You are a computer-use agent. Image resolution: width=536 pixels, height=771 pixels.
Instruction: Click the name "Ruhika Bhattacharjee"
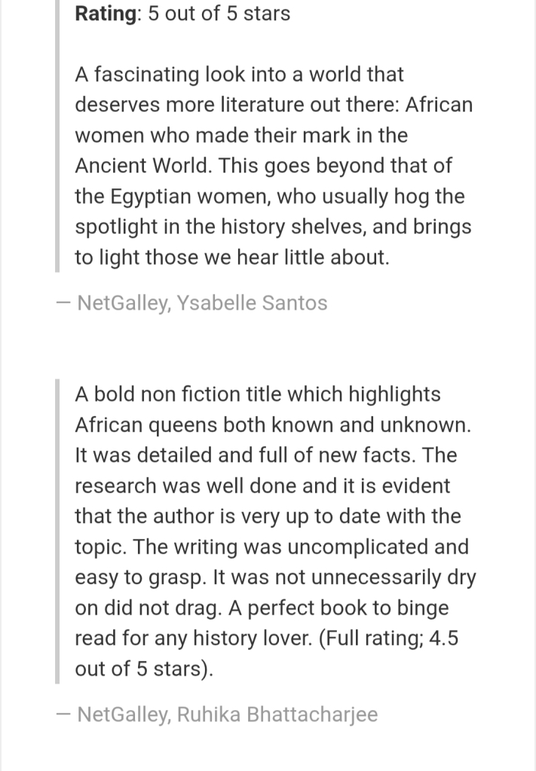(x=277, y=714)
